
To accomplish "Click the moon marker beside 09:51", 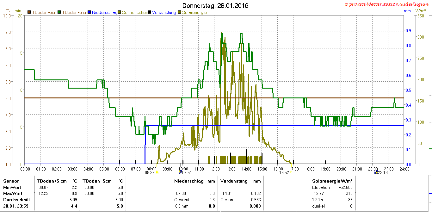I will tap(180, 172).
